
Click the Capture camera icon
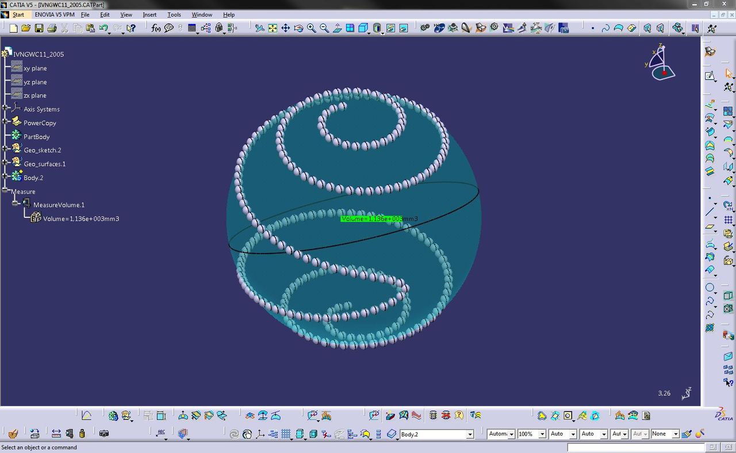[x=104, y=433]
